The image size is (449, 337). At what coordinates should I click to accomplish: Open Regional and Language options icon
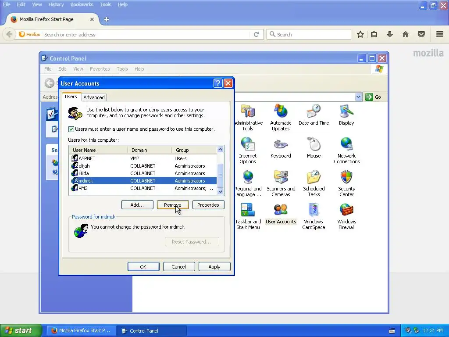248,183
